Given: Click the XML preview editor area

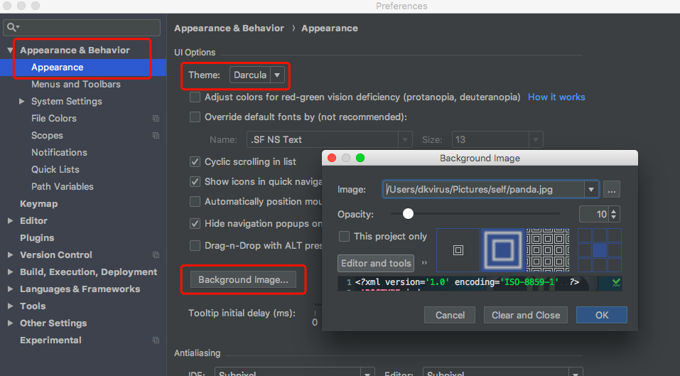Looking at the screenshot, I should coord(480,283).
